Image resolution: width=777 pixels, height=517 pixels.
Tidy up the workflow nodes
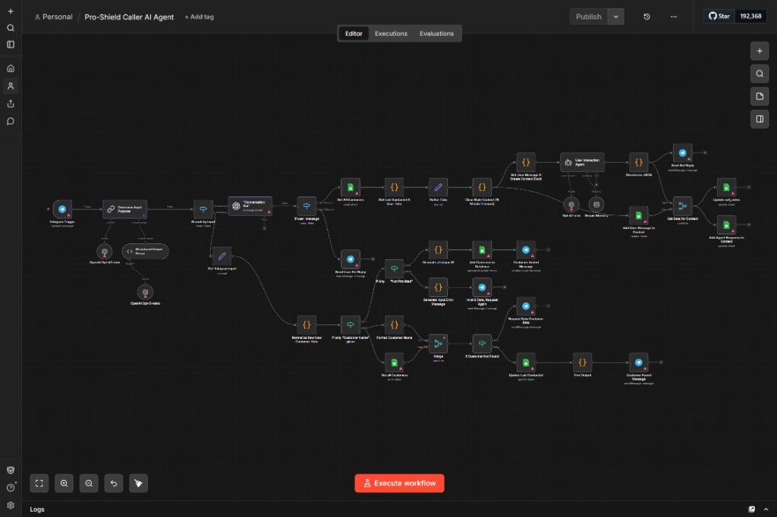coord(138,483)
